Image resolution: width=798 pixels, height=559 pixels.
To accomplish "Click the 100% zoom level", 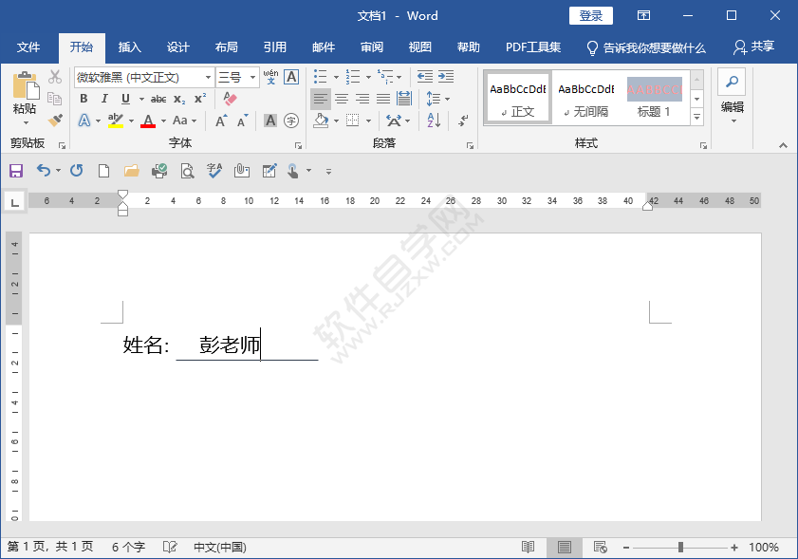I will click(764, 548).
